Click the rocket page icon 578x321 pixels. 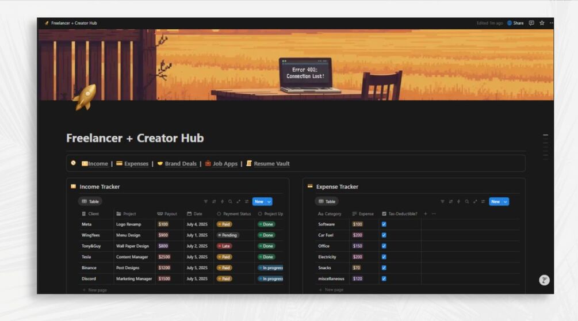[85, 97]
